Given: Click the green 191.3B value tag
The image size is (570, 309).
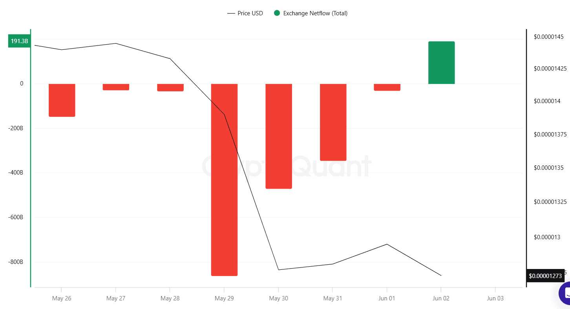Looking at the screenshot, I should 19,41.
